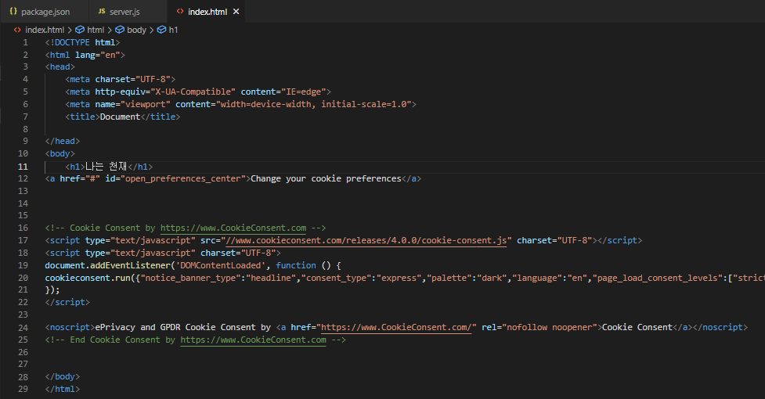The height and width of the screenshot is (399, 765).
Task: Select the index.html editor tab
Action: (207, 11)
